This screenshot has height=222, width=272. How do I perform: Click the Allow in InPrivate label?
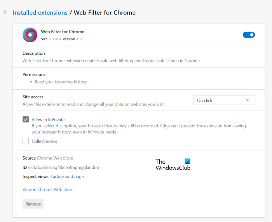pos(48,120)
